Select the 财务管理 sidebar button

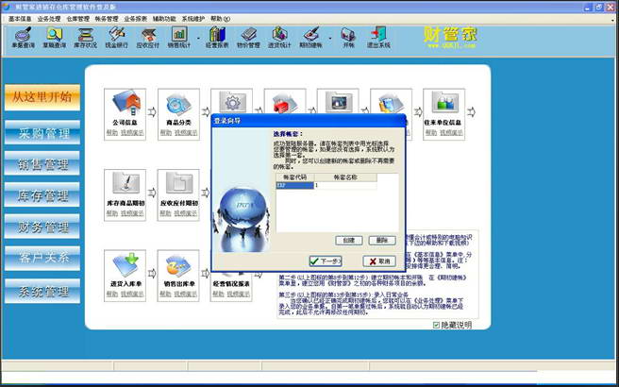tap(42, 227)
